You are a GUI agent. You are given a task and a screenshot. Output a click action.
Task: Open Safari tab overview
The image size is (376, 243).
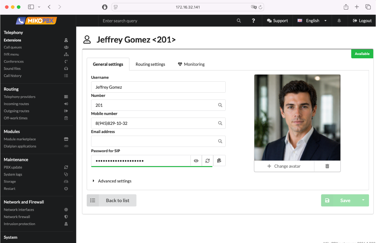point(368,7)
